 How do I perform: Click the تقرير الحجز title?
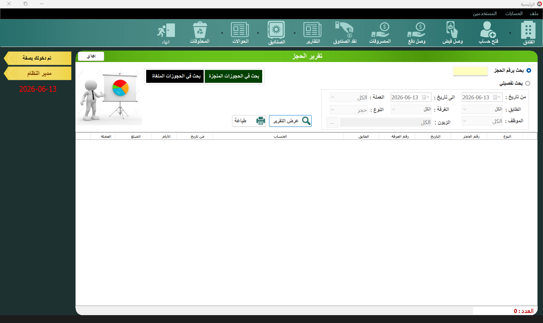point(307,56)
